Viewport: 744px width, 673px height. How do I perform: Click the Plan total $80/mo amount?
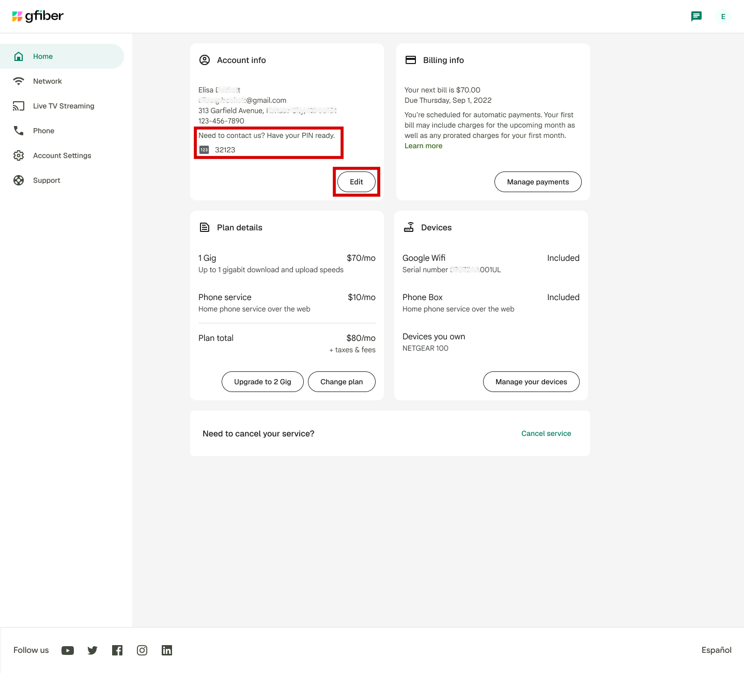(361, 338)
